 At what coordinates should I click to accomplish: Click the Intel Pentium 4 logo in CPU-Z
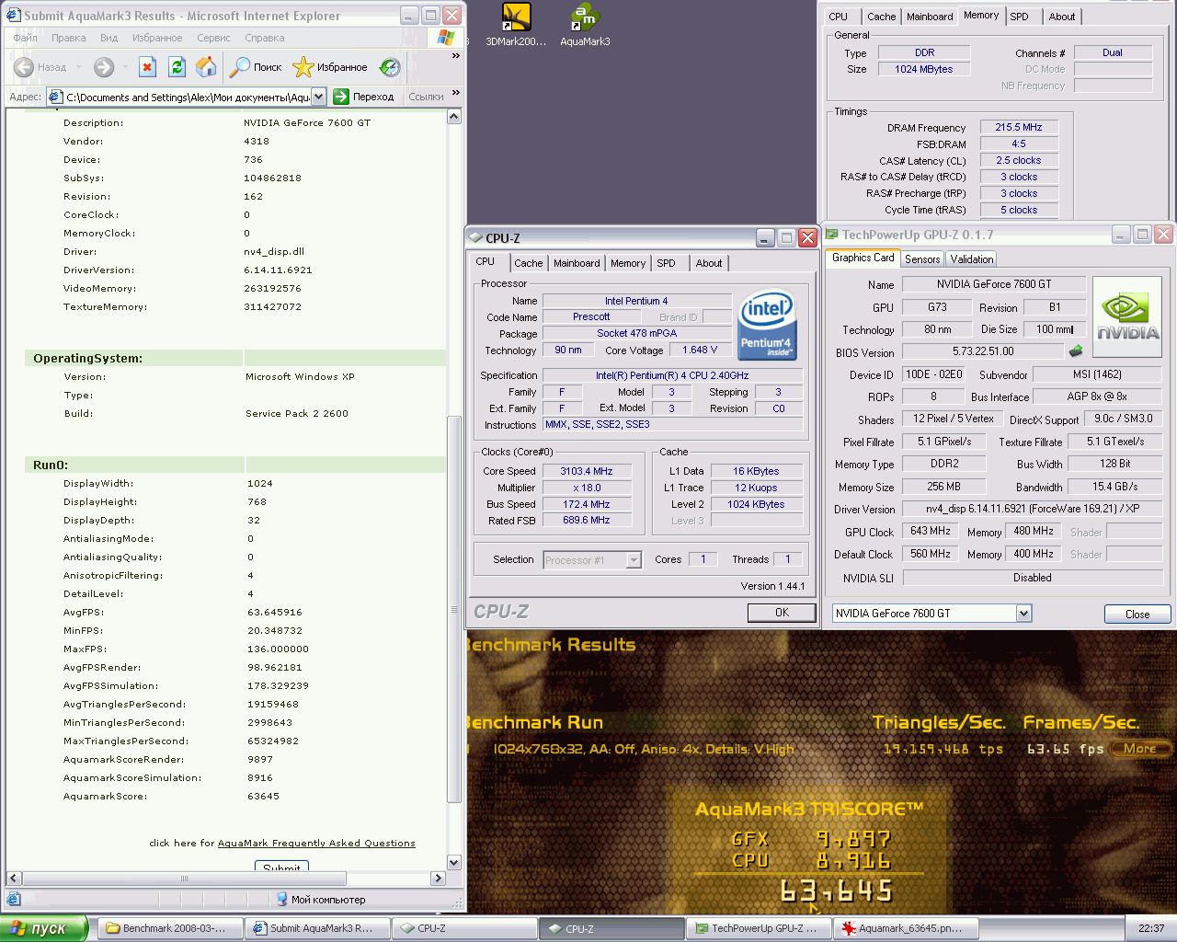[x=767, y=326]
